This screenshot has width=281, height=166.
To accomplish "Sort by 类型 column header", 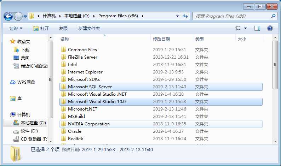I will (x=200, y=39).
